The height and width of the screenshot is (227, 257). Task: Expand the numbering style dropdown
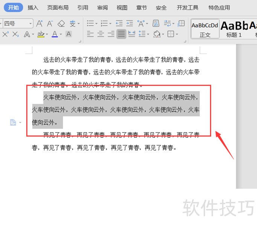tap(111, 24)
